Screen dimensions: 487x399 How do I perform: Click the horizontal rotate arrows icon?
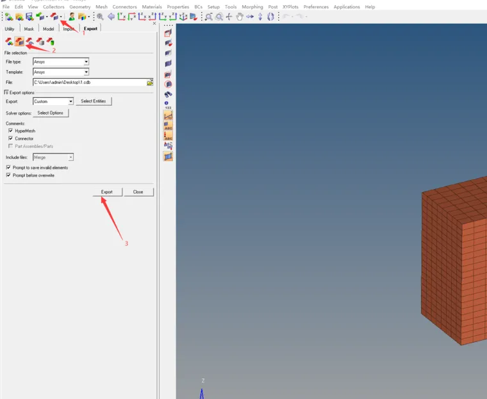tap(250, 17)
